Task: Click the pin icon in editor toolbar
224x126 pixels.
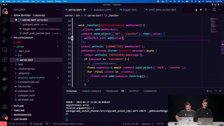Action: (196, 10)
